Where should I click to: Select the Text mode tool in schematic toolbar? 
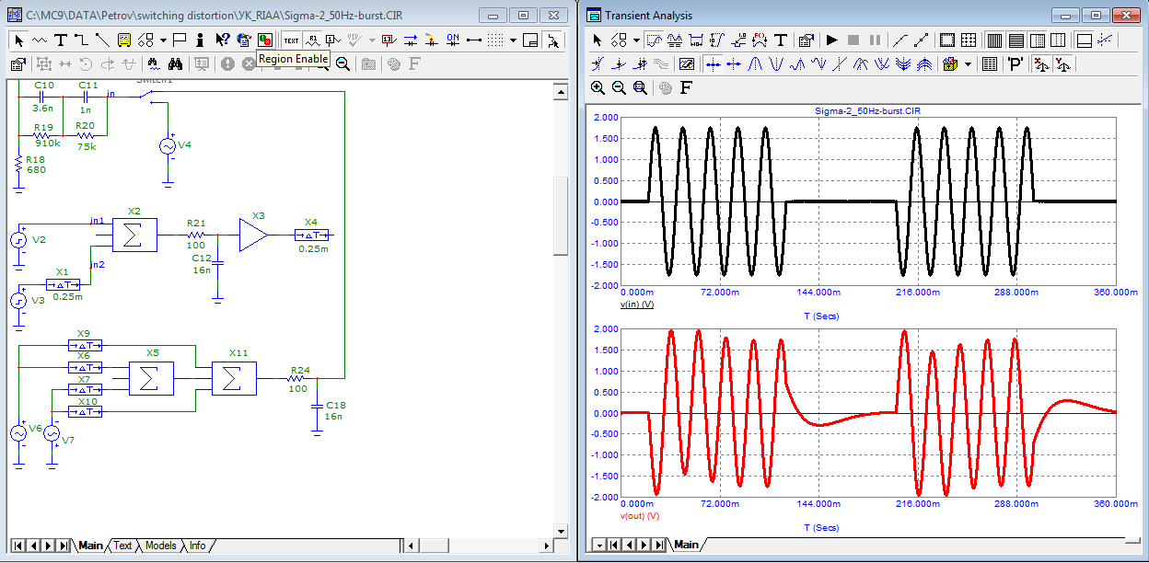point(61,40)
